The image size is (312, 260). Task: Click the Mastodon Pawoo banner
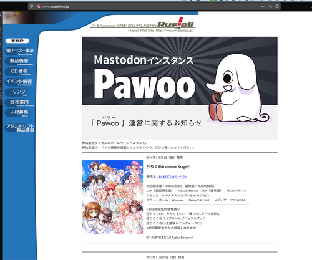click(180, 88)
